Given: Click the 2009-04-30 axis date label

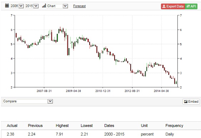Looking at the screenshot, I should pyautogui.click(x=74, y=91).
